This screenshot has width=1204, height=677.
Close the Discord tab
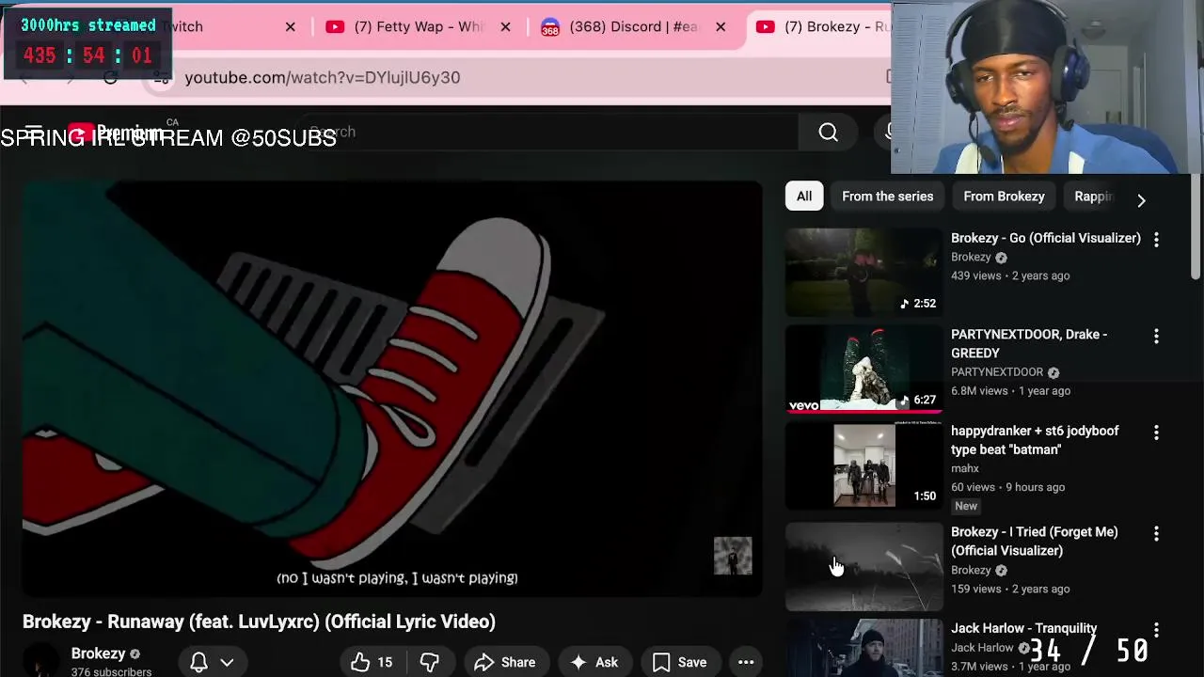(721, 26)
